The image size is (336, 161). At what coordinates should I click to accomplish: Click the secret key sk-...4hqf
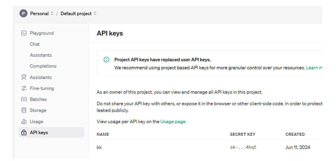(x=243, y=147)
